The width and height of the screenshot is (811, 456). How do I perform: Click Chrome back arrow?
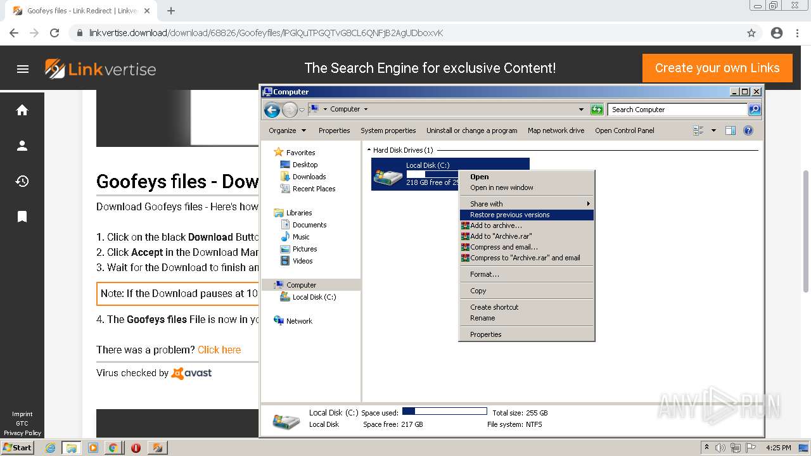pyautogui.click(x=14, y=33)
